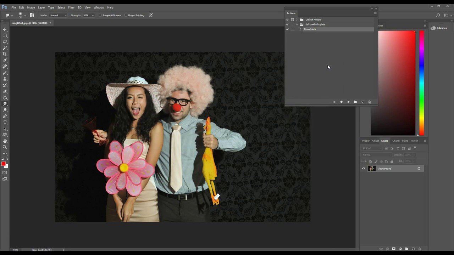Enable Finger Painting checkbox
Image resolution: width=454 pixels, height=255 pixels.
point(126,15)
